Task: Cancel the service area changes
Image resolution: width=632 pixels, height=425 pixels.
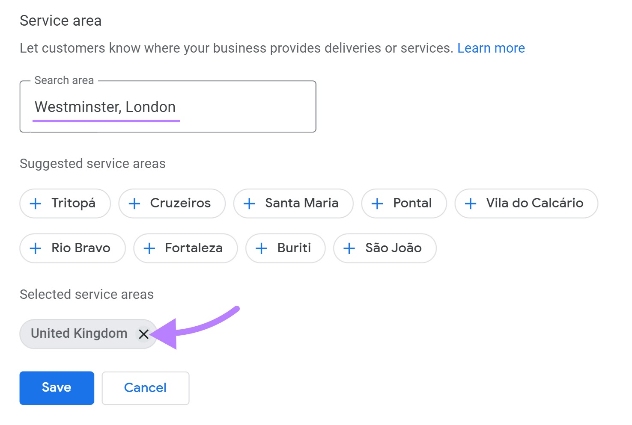Action: coord(145,388)
